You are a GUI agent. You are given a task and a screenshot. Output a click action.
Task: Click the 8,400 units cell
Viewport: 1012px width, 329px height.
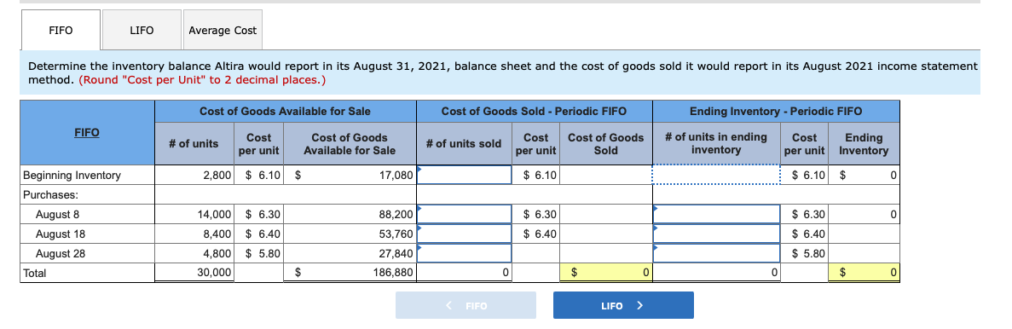coord(194,234)
